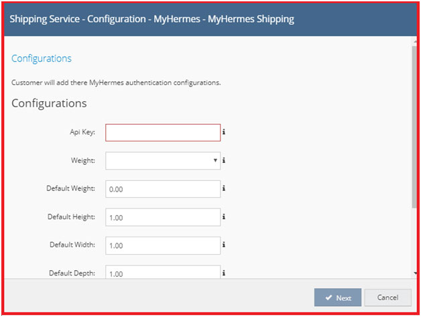Click the dialog title Shipping Service - Configuration
Image resolution: width=421 pixels, height=317 pixels.
152,19
